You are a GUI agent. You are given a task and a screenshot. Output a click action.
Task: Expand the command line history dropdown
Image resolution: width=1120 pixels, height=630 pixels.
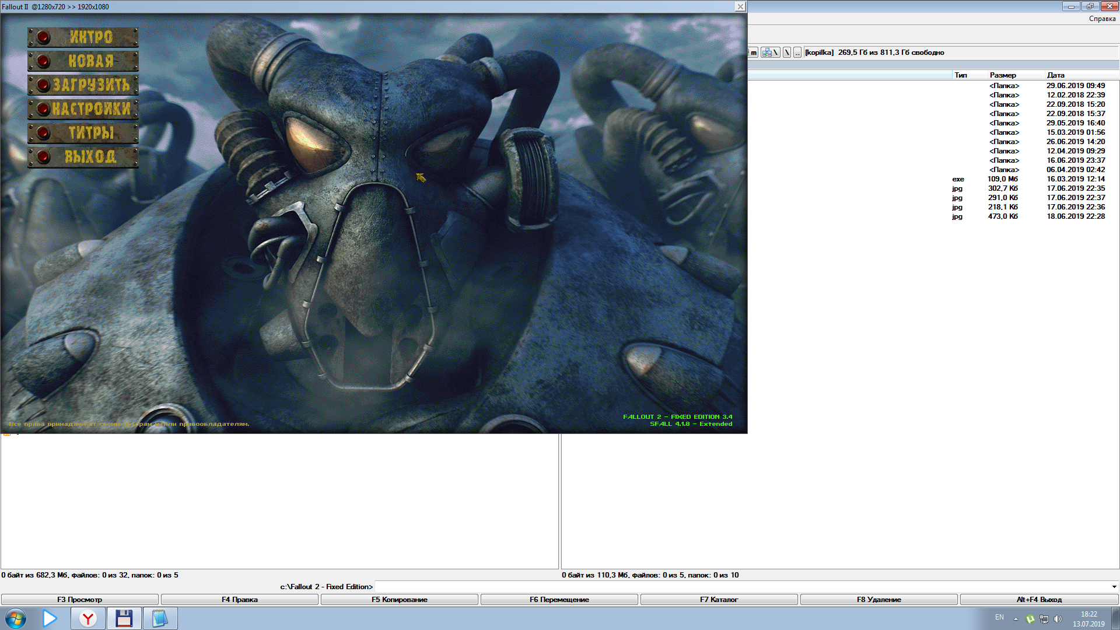pyautogui.click(x=1114, y=587)
